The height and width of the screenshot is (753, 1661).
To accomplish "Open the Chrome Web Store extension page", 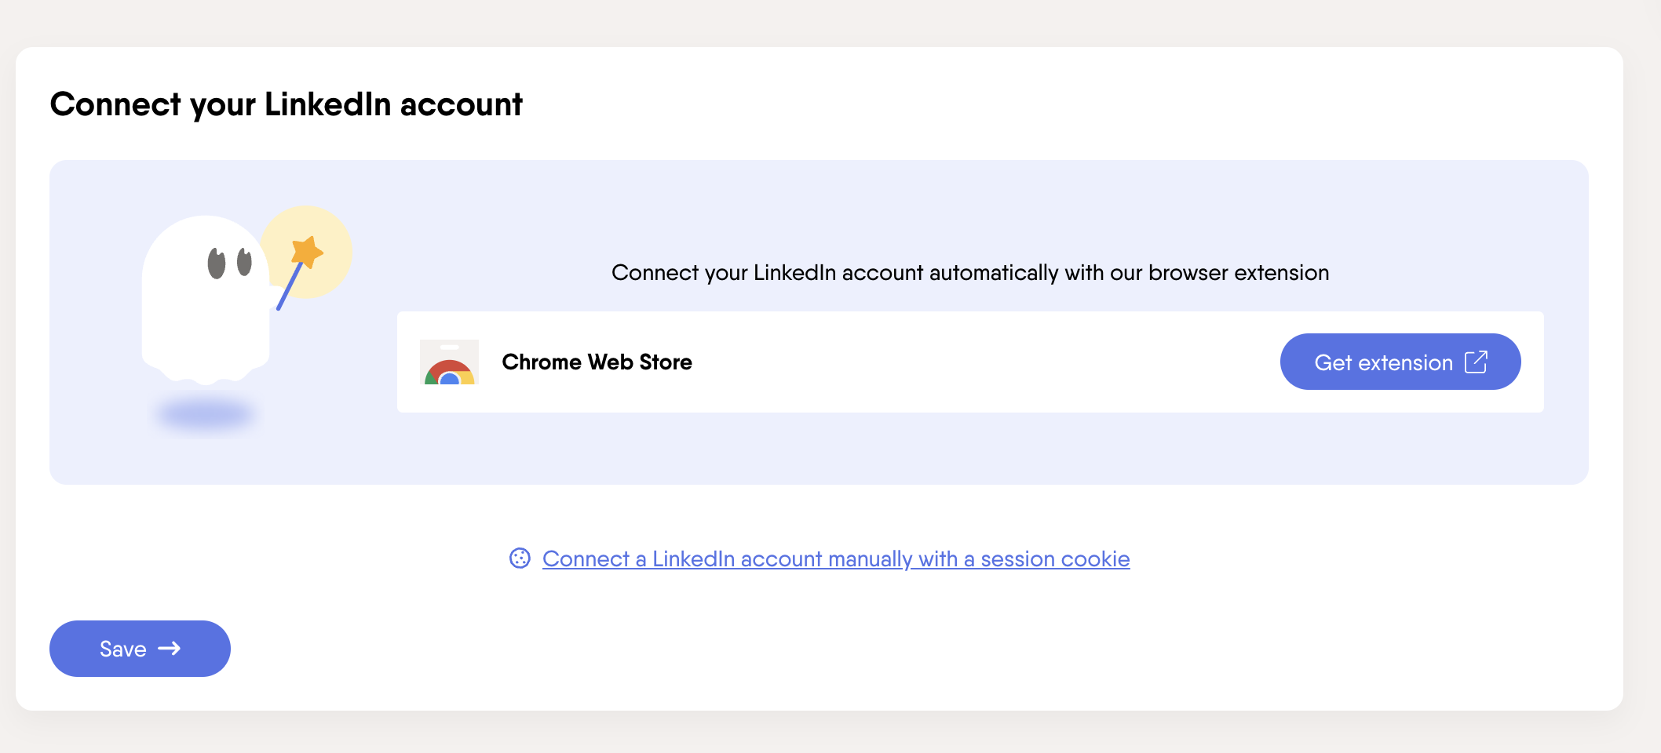I will [1400, 362].
